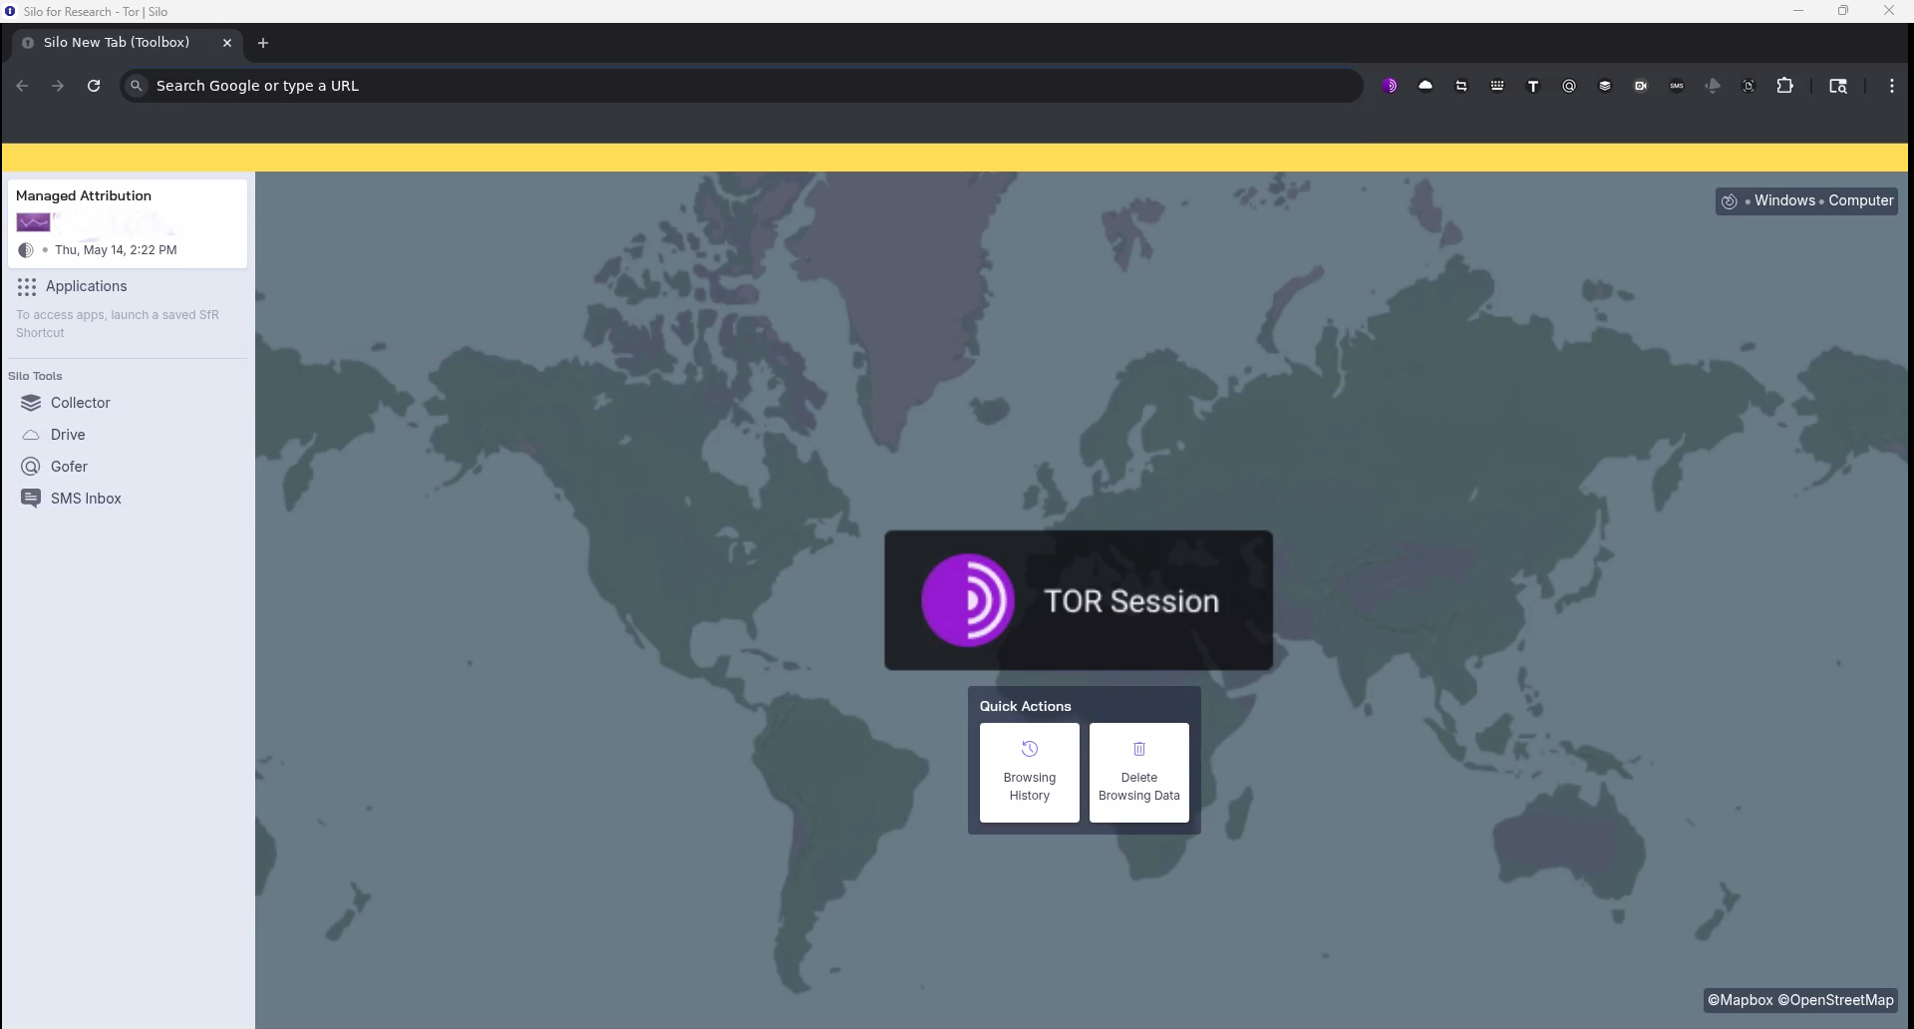Click the Applications label

tap(87, 286)
